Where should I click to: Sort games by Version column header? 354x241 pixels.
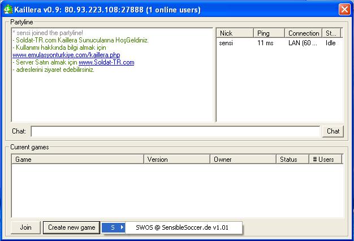pyautogui.click(x=177, y=160)
